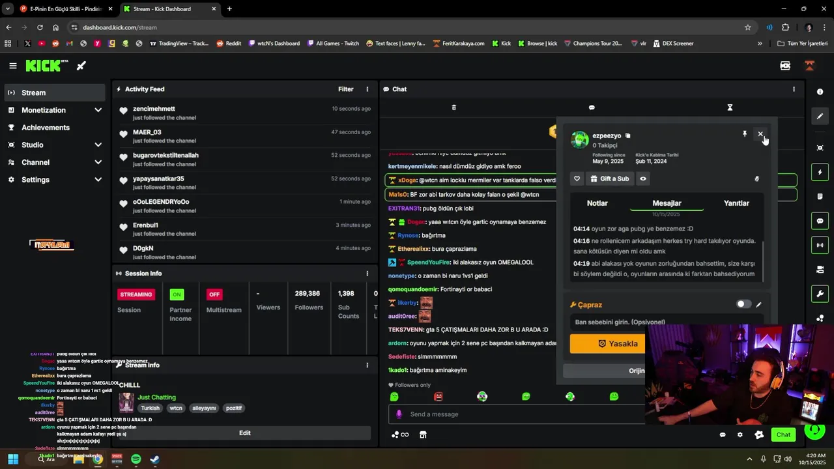Open Stream in left sidebar
The height and width of the screenshot is (469, 834).
coord(55,92)
